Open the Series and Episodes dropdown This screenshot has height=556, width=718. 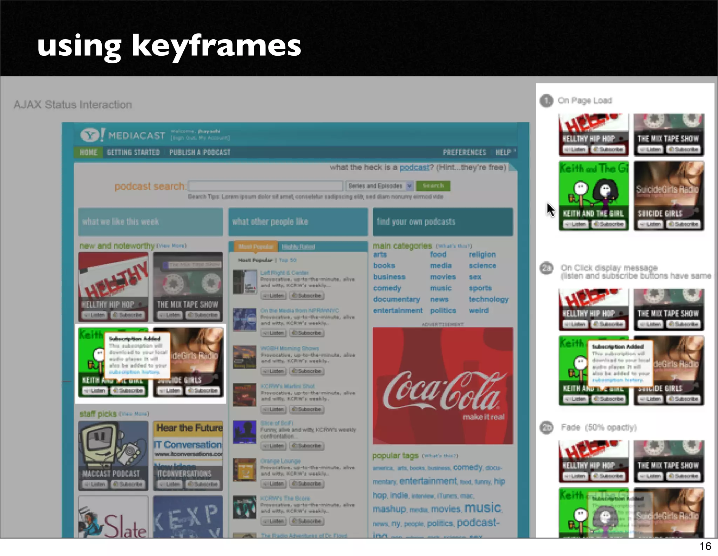[379, 186]
